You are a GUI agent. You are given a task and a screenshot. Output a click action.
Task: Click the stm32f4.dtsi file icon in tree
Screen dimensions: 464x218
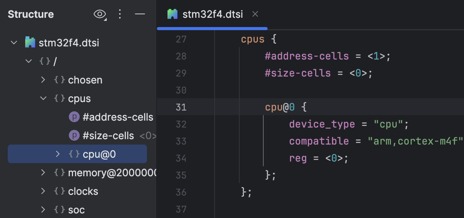[x=30, y=42]
